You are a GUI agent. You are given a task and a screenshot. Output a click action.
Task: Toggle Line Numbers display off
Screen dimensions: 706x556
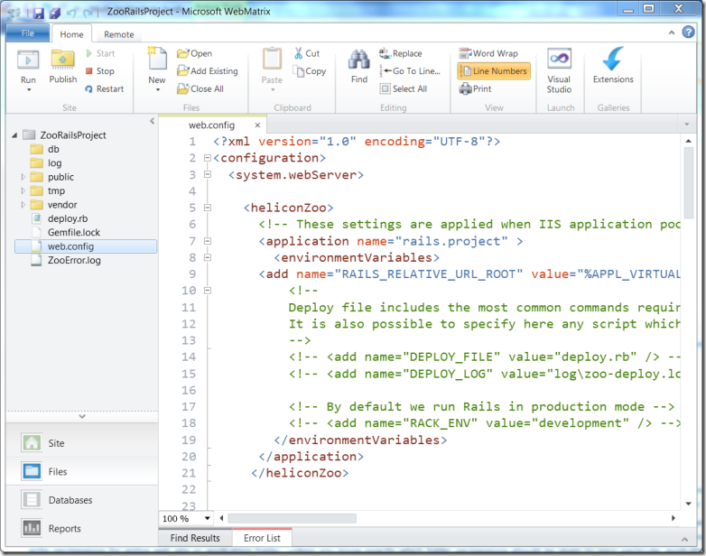(493, 70)
